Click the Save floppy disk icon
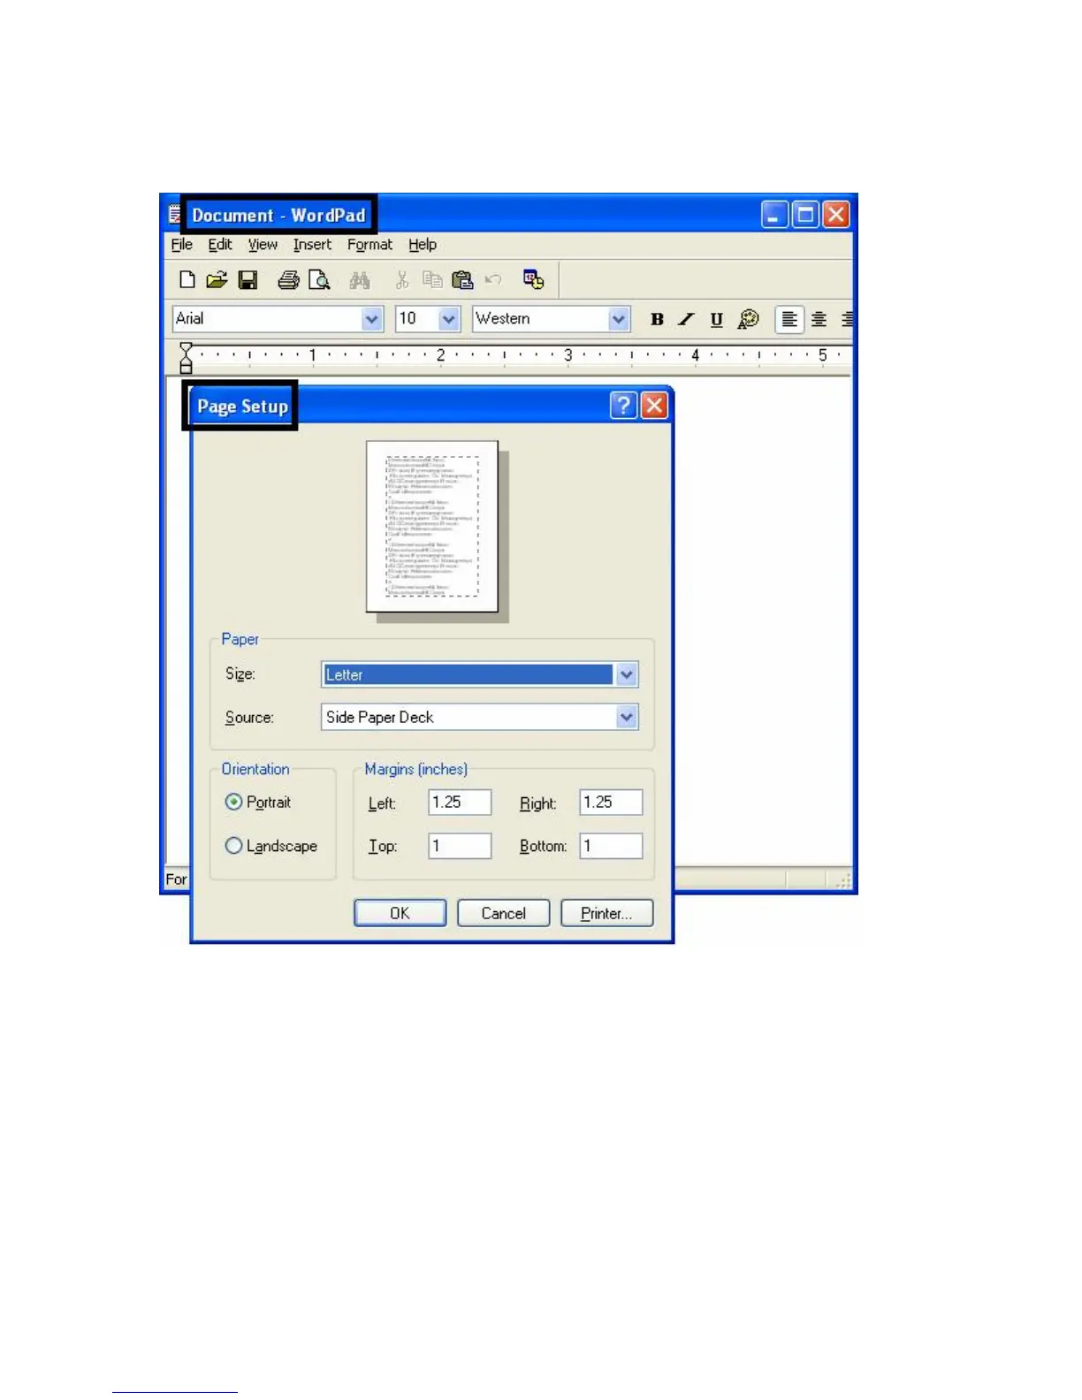Image resolution: width=1082 pixels, height=1400 pixels. click(248, 280)
